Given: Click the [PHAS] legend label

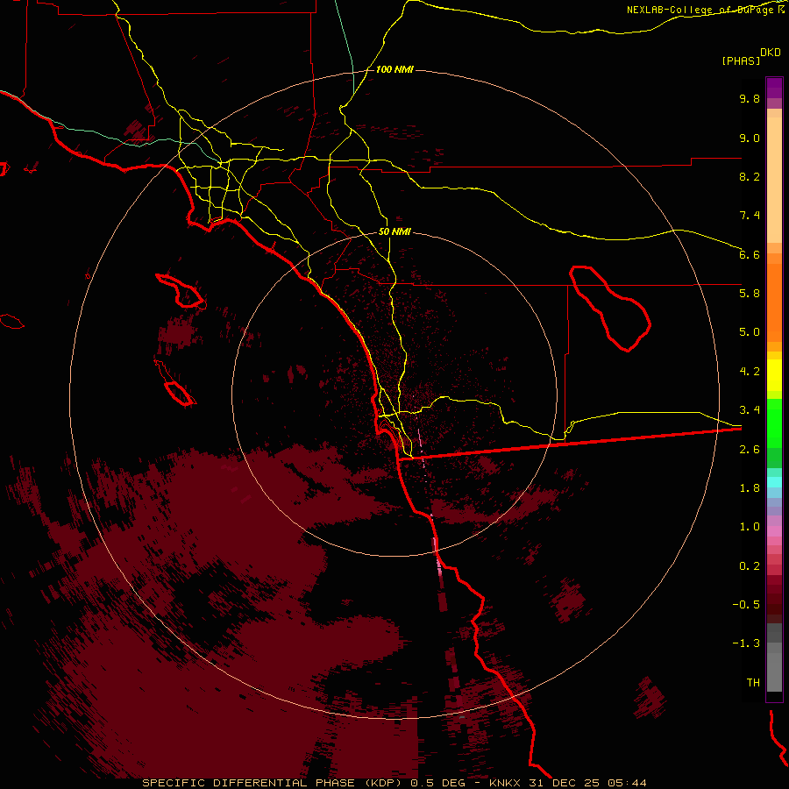Looking at the screenshot, I should [x=741, y=60].
